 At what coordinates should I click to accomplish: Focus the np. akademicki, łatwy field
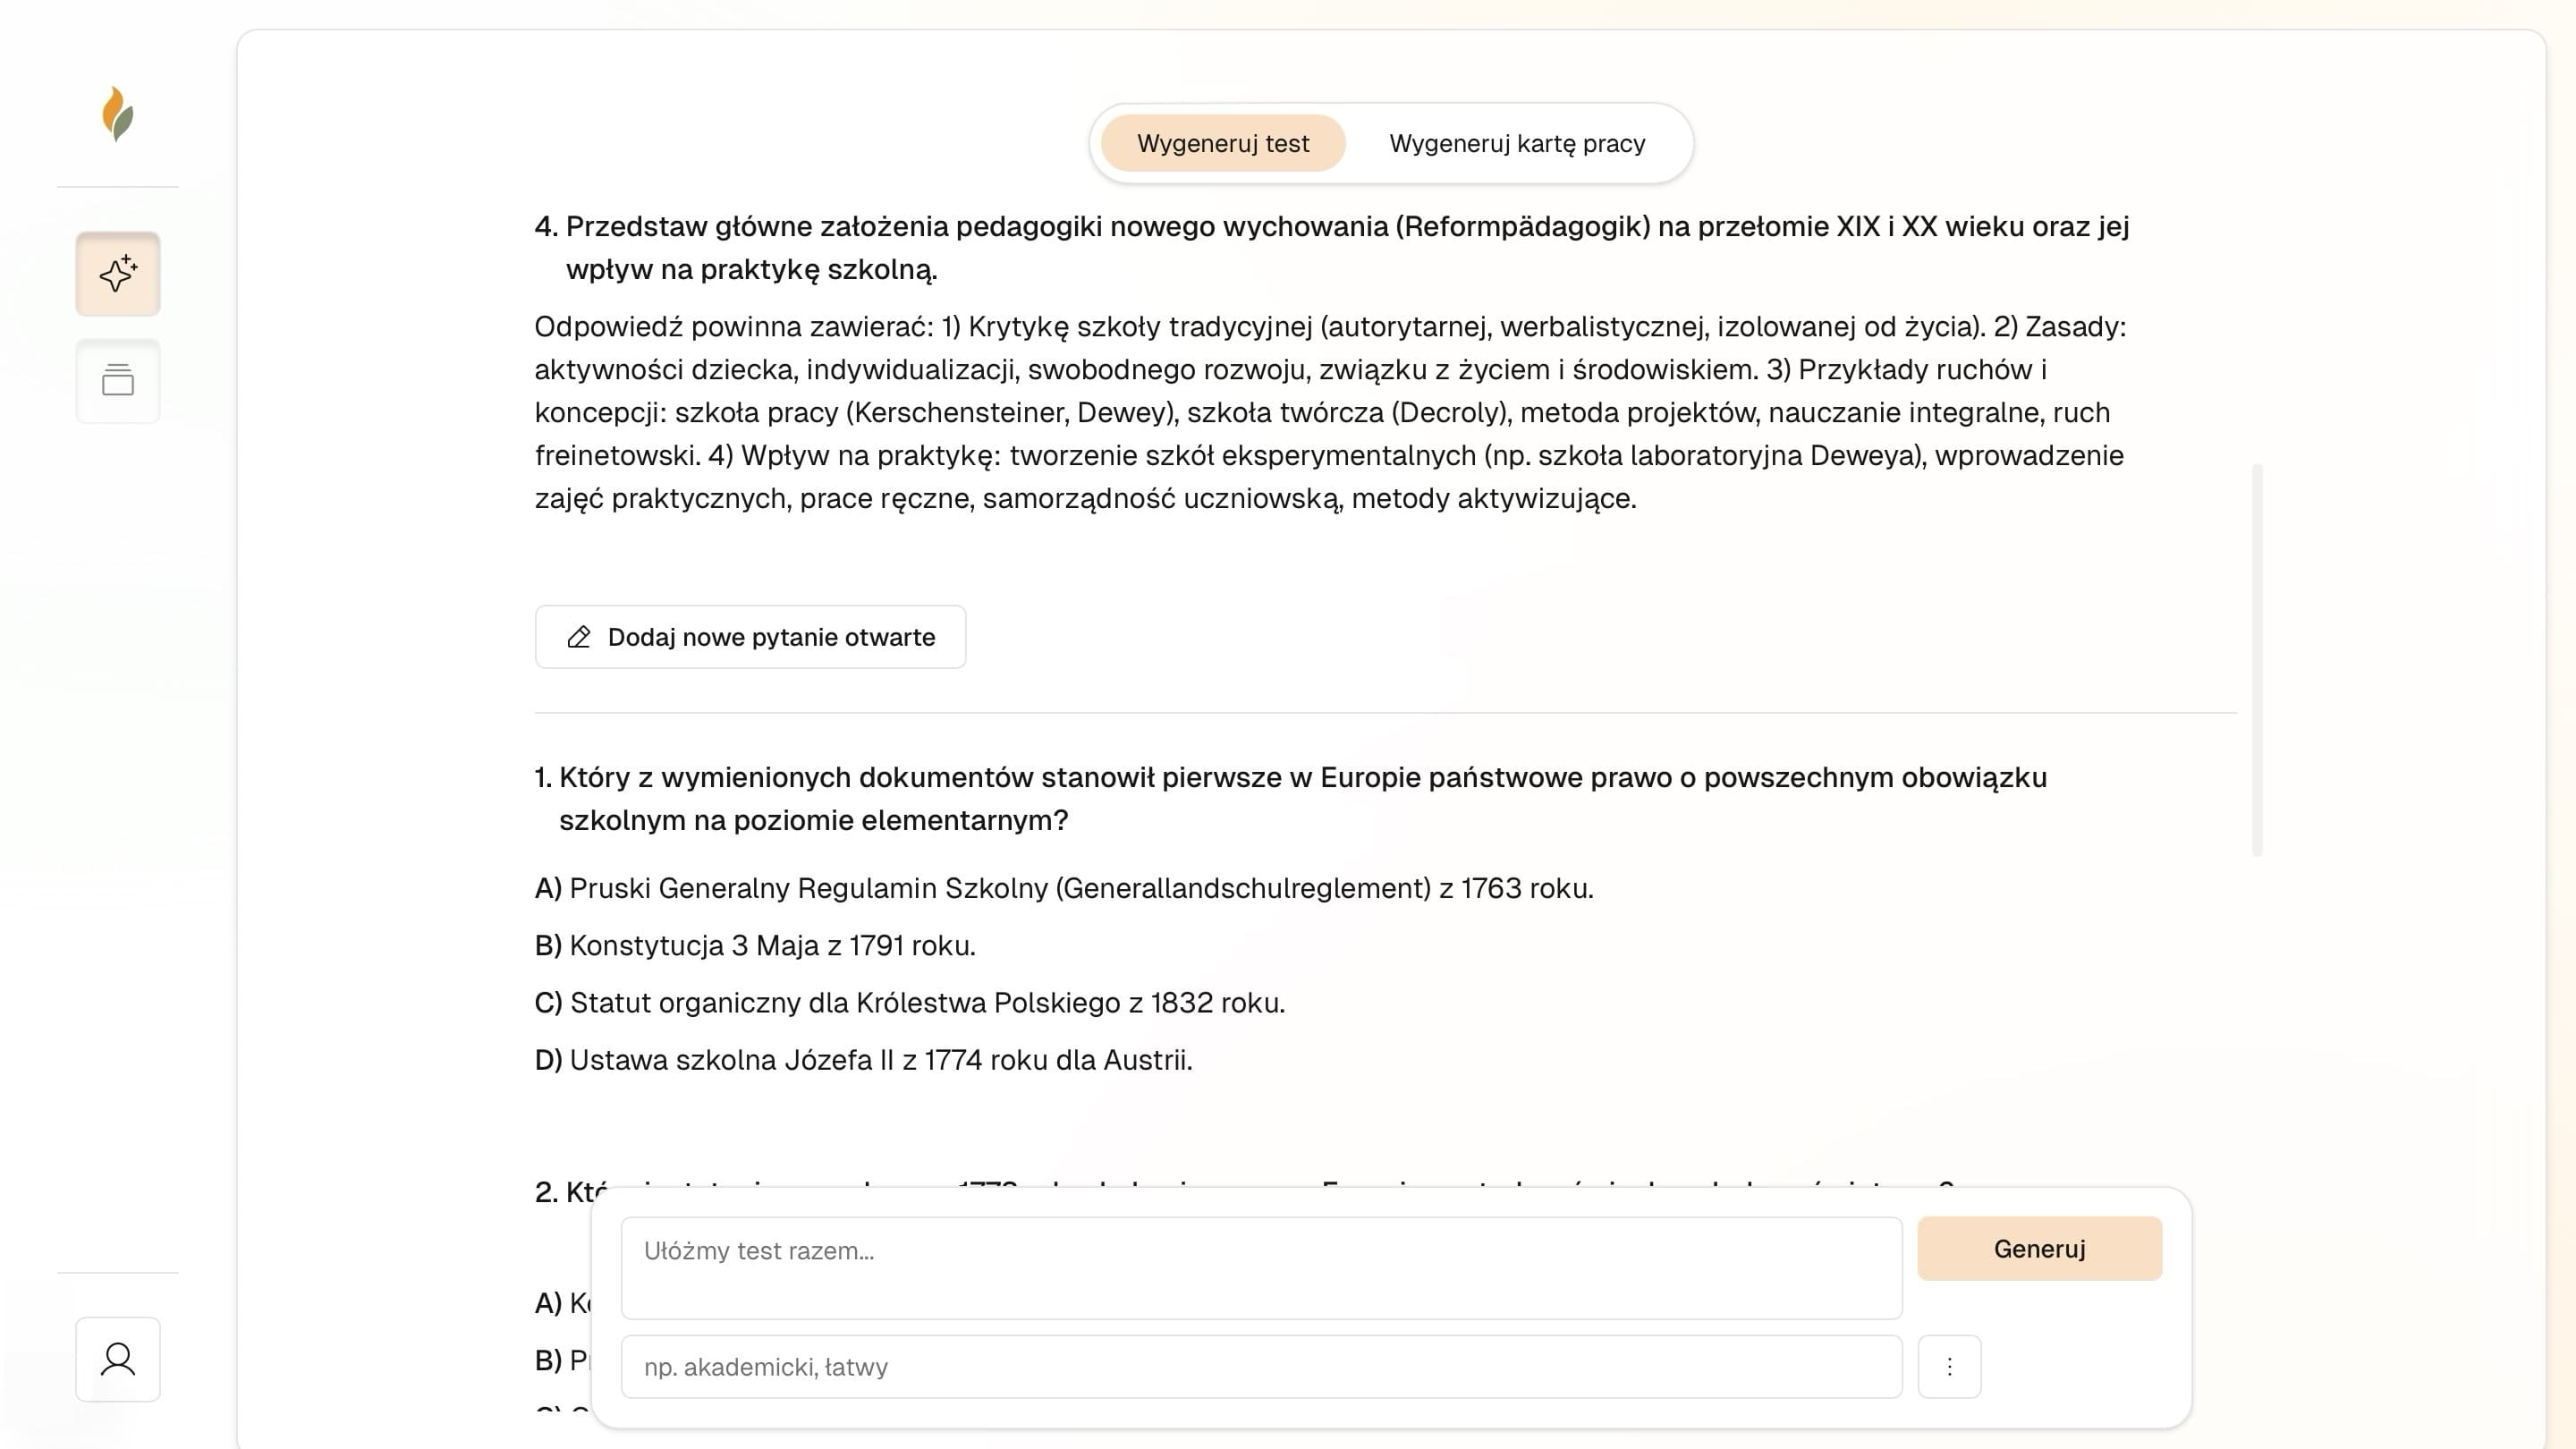click(x=1261, y=1366)
